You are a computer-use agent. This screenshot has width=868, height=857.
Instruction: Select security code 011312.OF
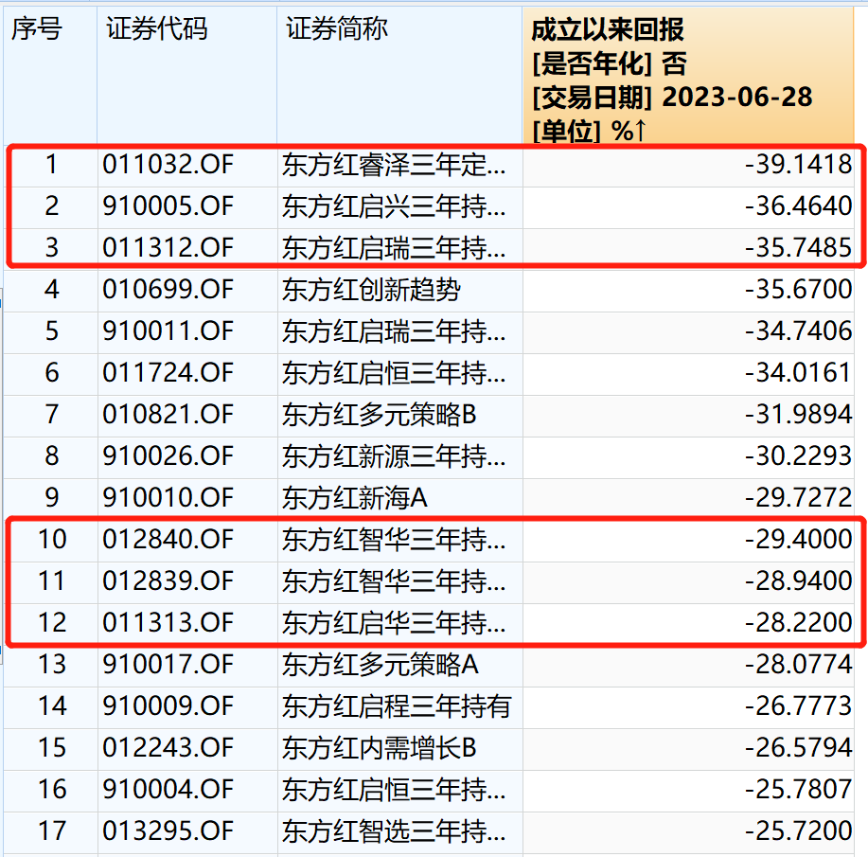click(x=168, y=247)
